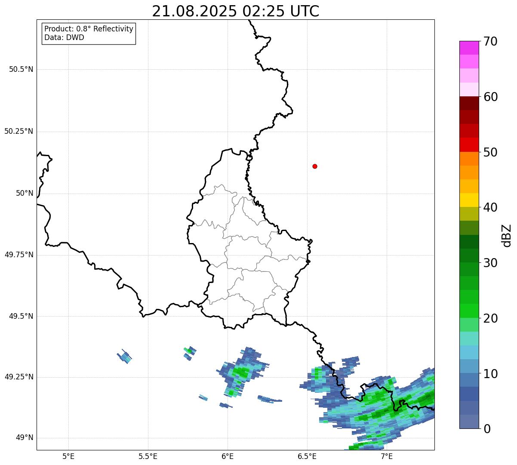This screenshot has height=465, width=517.
Task: Click the '49.75°N' latitude label
Action: point(19,255)
